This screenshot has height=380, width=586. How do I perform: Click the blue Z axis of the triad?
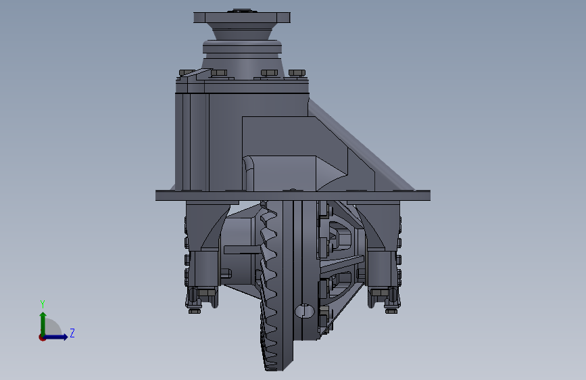coord(56,337)
